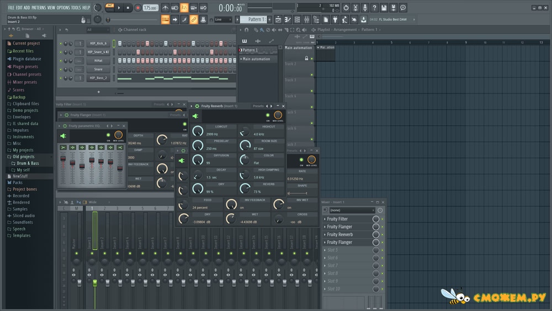Open the VIEW menu
The height and width of the screenshot is (311, 552).
pyautogui.click(x=51, y=7)
